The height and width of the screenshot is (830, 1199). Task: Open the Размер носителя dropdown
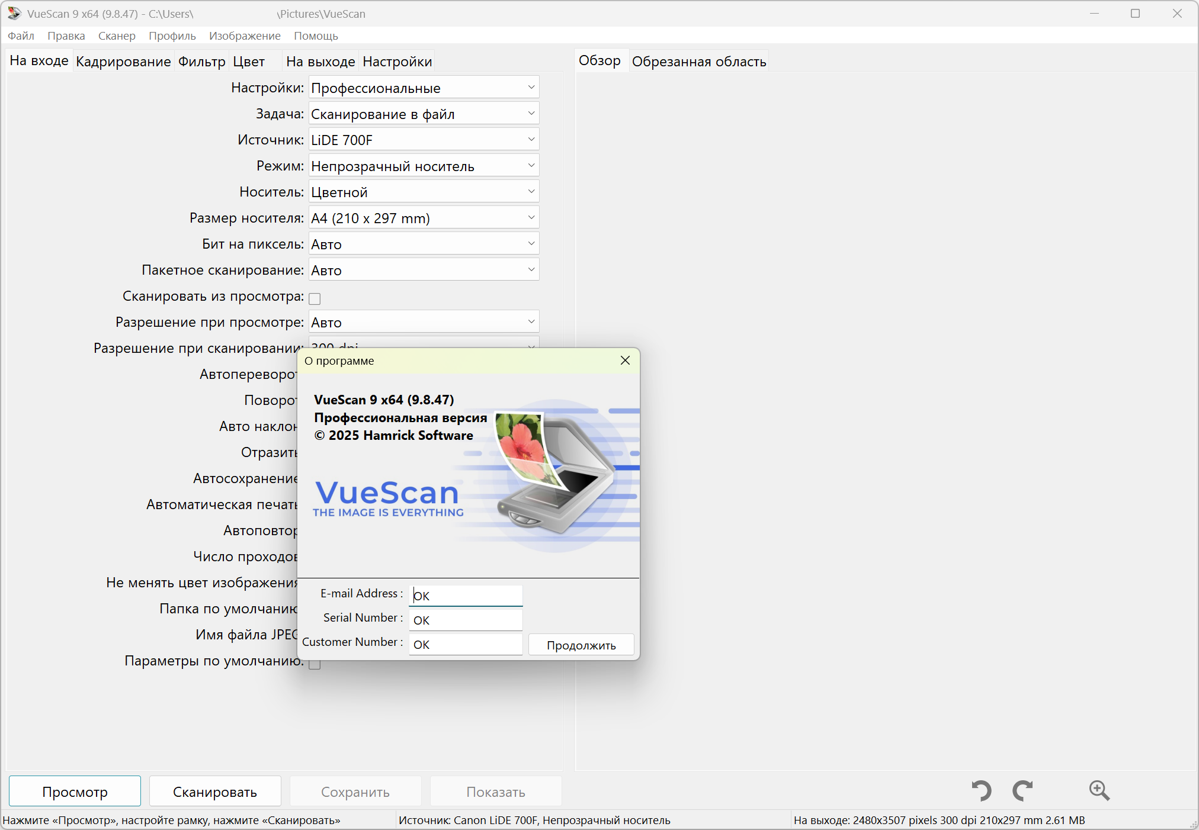coord(424,218)
